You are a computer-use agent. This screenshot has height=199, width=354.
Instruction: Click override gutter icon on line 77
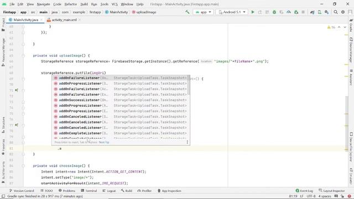[x=17, y=125]
